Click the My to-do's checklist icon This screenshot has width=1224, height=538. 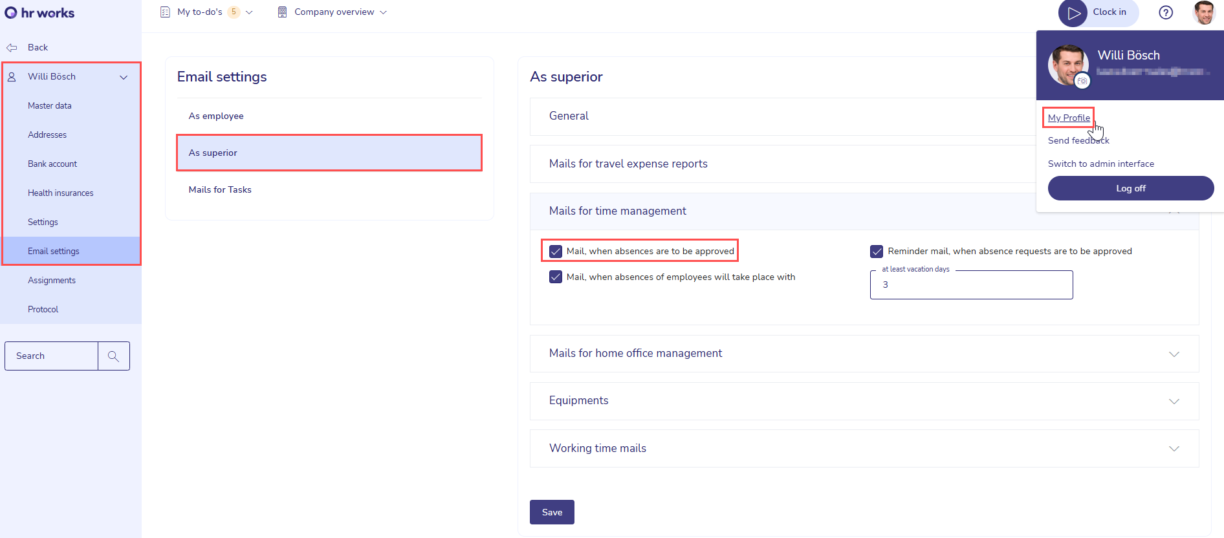point(165,12)
